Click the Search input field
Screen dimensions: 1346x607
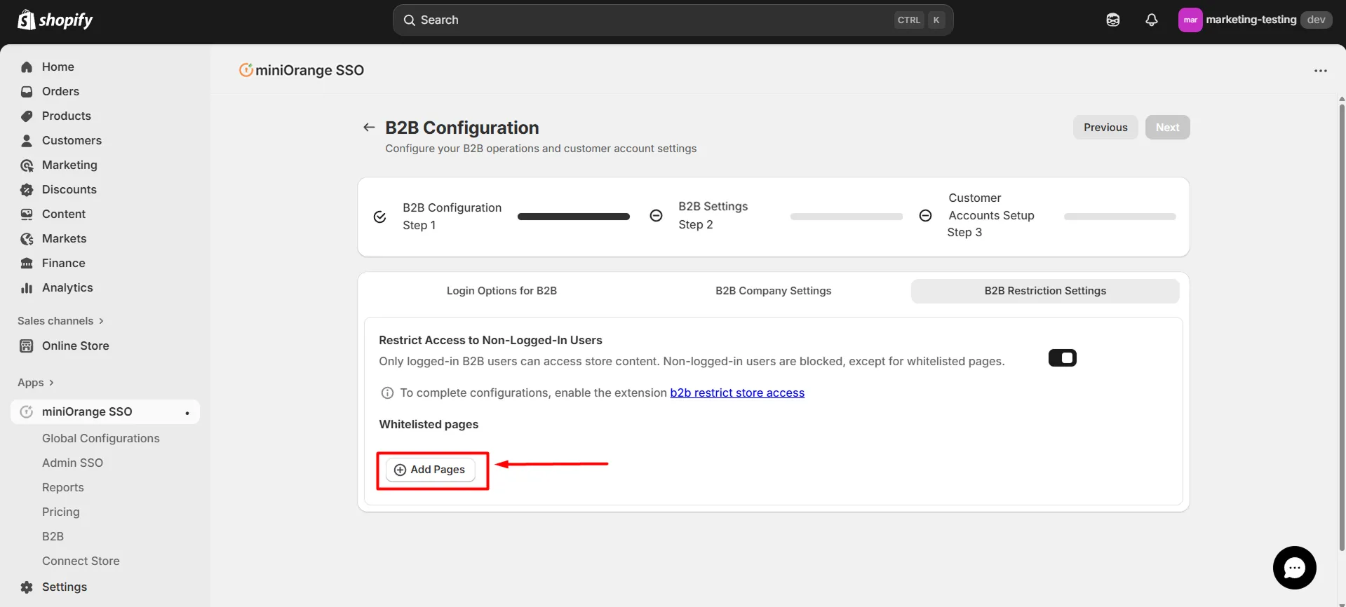click(x=673, y=20)
